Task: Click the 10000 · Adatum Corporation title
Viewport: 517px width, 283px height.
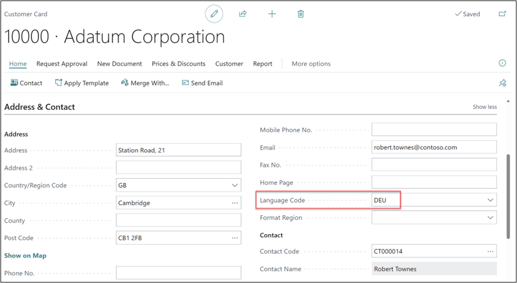Action: click(115, 37)
